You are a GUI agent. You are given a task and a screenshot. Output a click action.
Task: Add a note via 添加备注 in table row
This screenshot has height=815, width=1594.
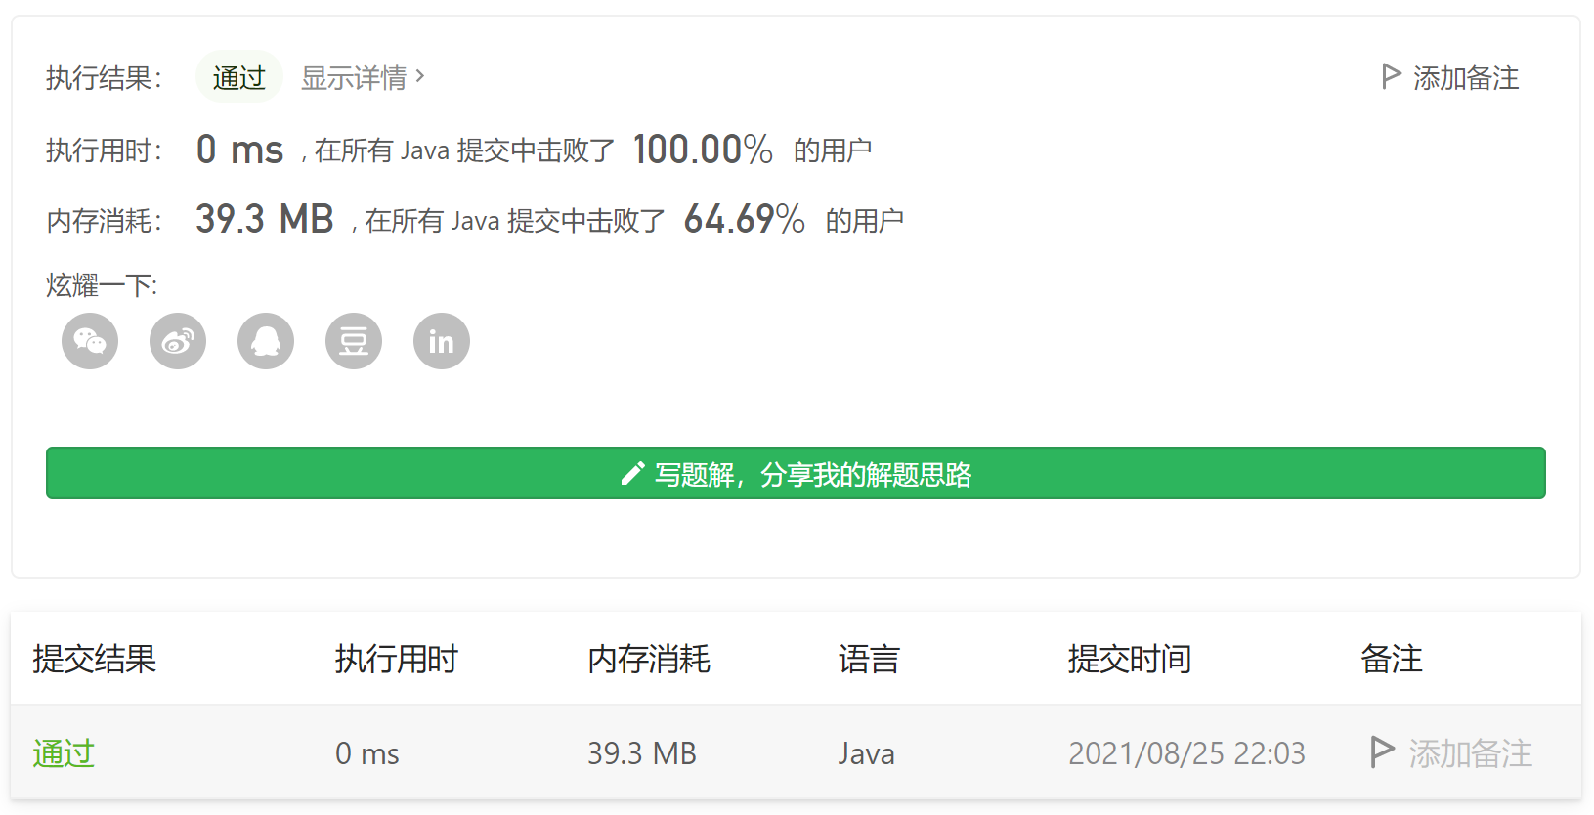click(1470, 753)
